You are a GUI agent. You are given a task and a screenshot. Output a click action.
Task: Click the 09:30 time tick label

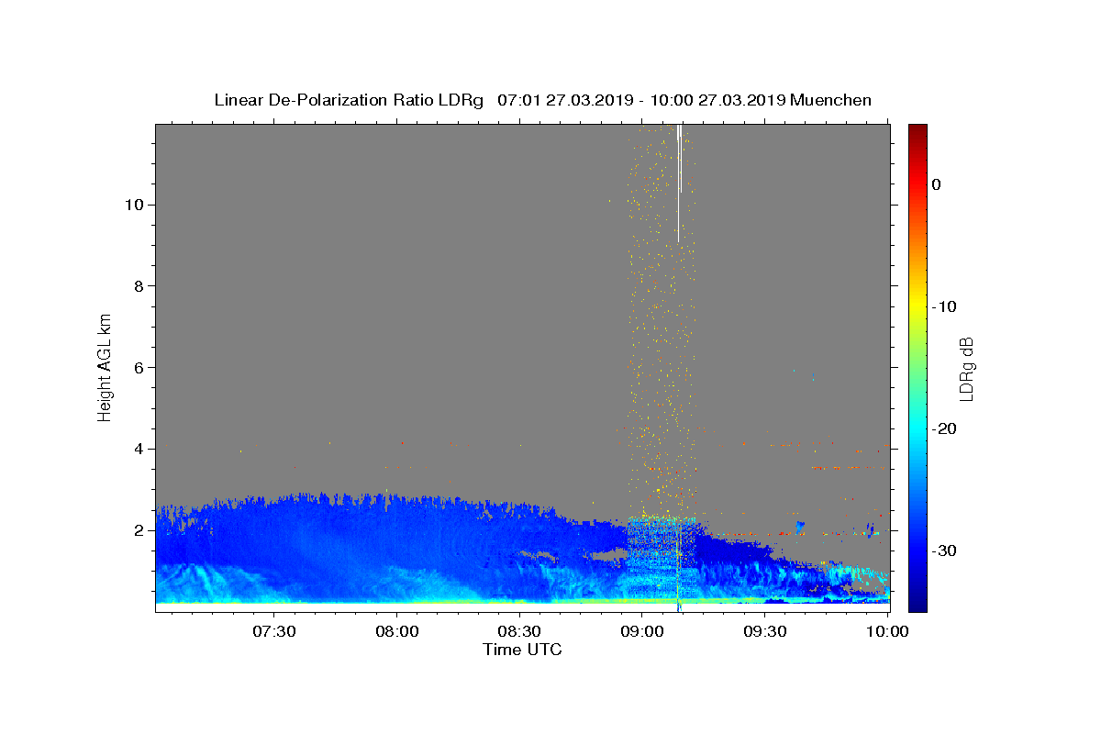pyautogui.click(x=765, y=631)
